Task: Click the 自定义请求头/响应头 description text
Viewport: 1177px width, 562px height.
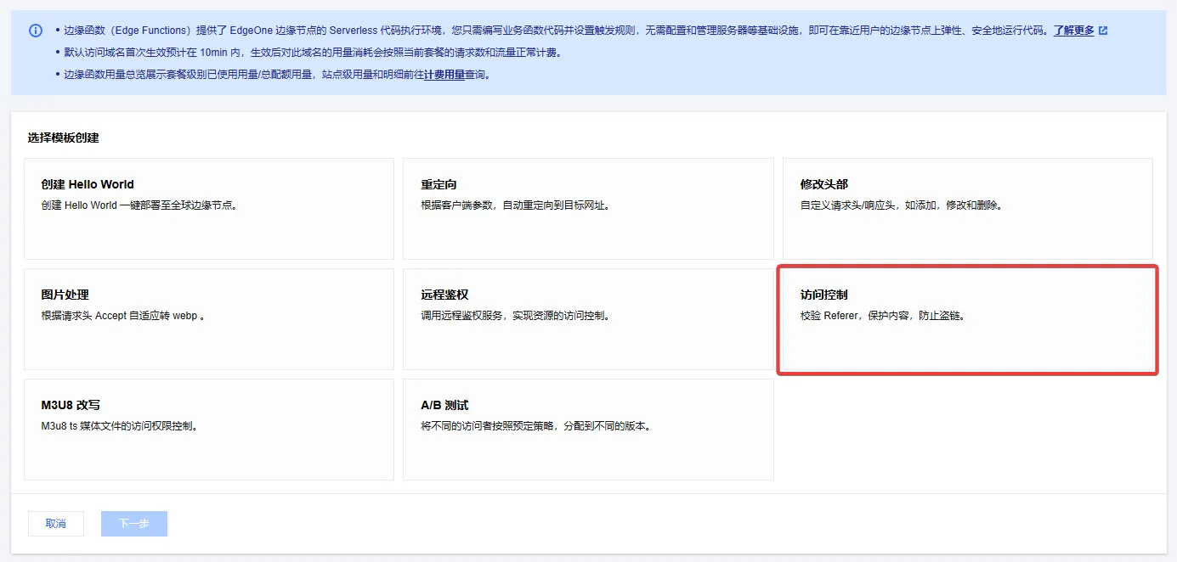Action: click(x=901, y=205)
